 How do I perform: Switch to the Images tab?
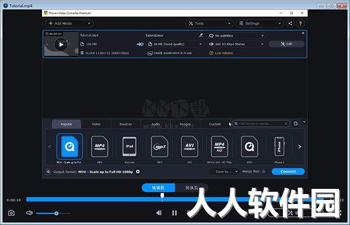(185, 124)
